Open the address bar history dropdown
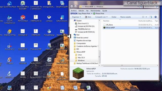162x91 pixels. tap(138, 7)
